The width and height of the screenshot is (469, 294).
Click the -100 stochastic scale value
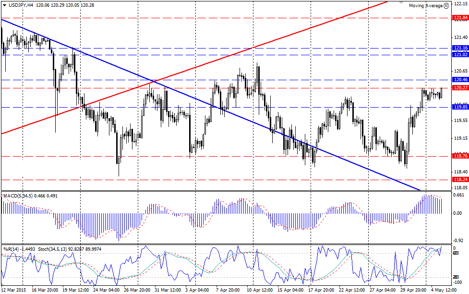(x=458, y=282)
